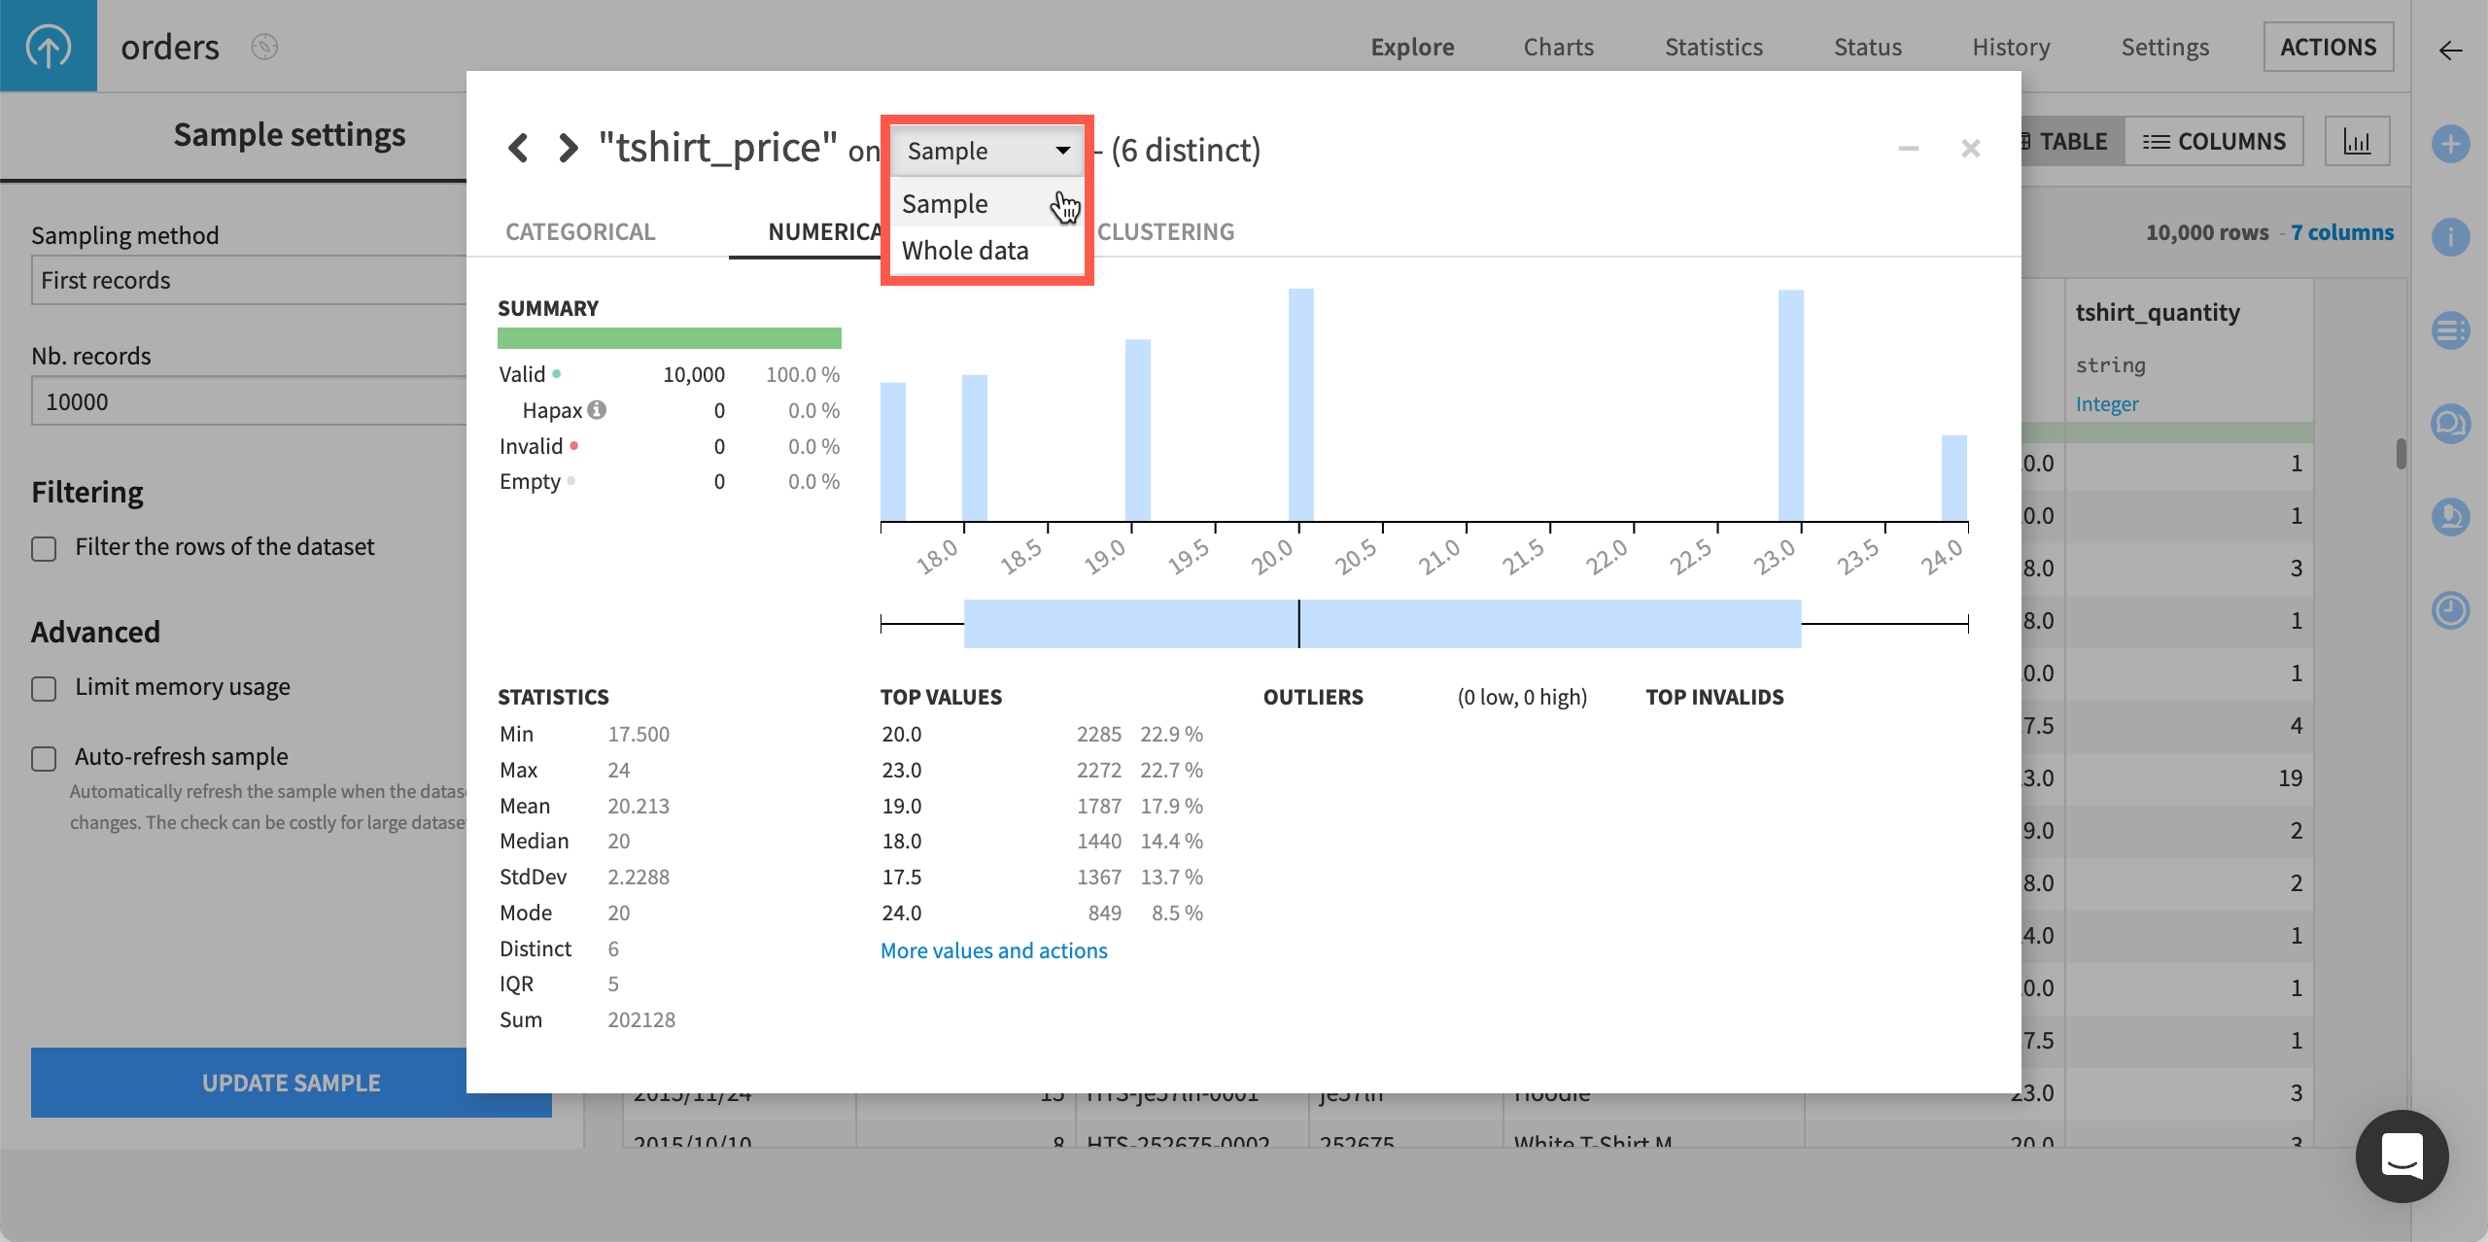Image resolution: width=2488 pixels, height=1242 pixels.
Task: Click top value row 17.5
Action: pos(1042,877)
